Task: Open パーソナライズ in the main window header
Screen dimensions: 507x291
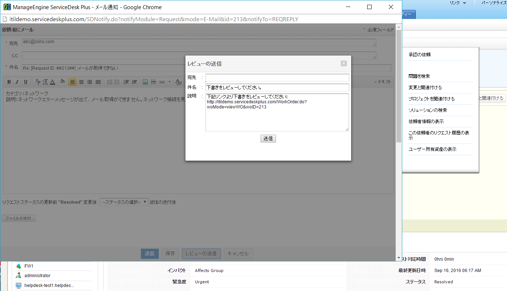Action: [x=494, y=3]
